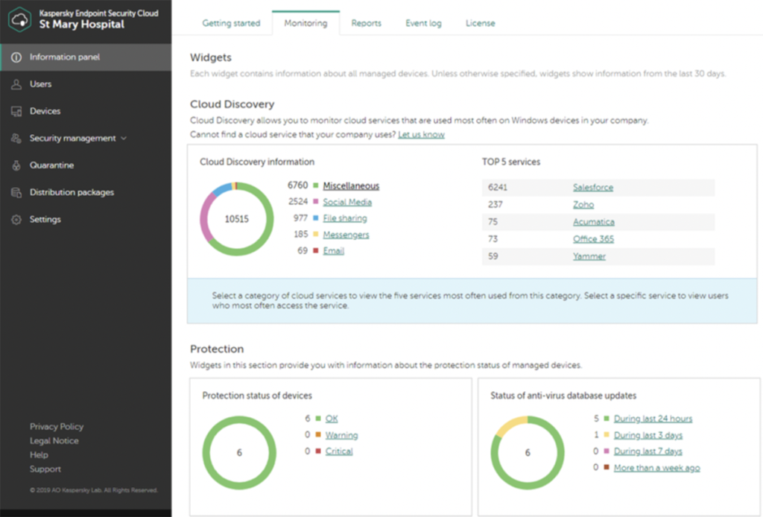
Task: Open the Salesforce service link
Action: pyautogui.click(x=592, y=187)
